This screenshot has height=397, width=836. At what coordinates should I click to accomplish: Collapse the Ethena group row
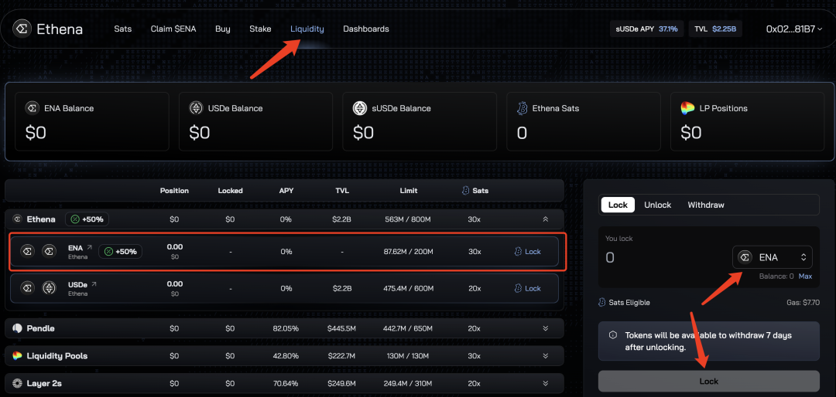pos(546,219)
